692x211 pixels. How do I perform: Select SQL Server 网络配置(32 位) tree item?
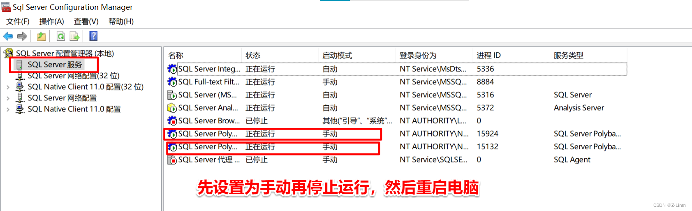coord(74,76)
